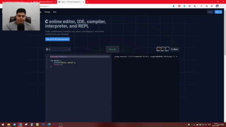Image resolution: width=226 pixels, height=127 pixels.
Task: Open the C language selector dropdown
Action: click(x=58, y=49)
